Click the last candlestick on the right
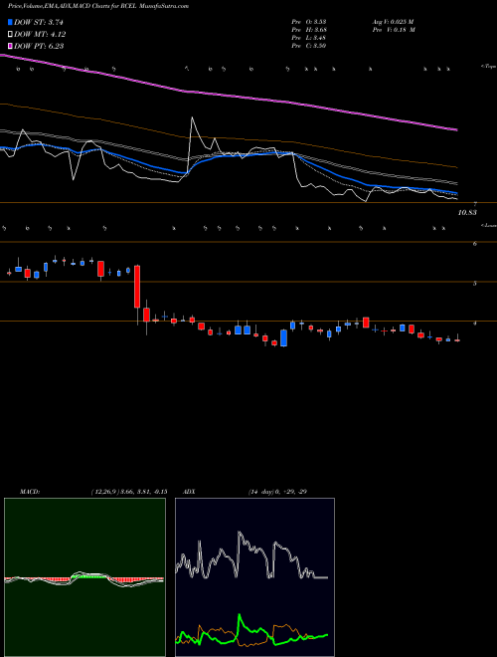The image size is (497, 657). 457,339
